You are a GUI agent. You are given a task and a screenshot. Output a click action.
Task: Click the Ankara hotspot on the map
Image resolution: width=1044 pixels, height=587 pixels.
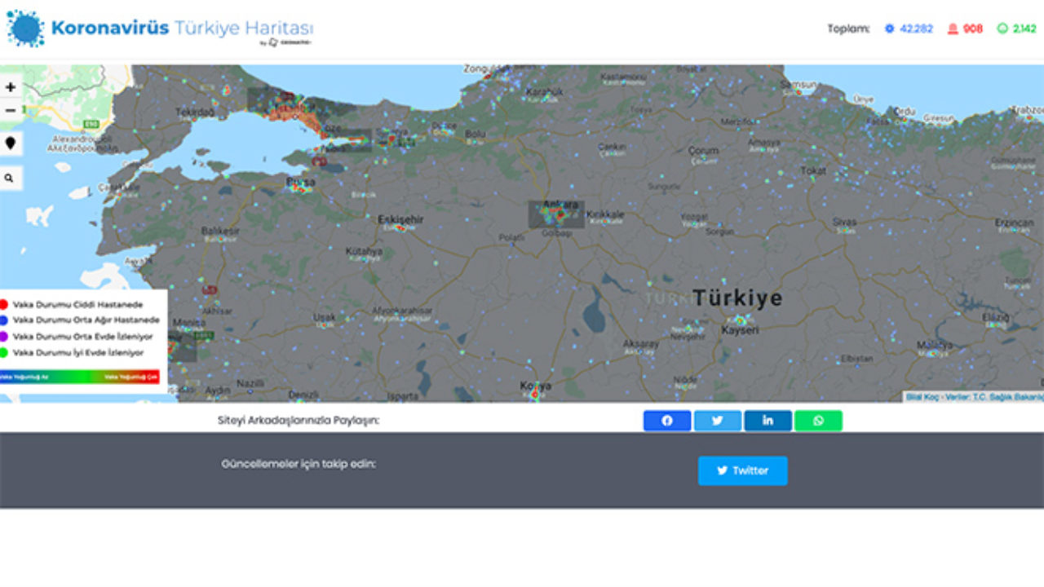tap(558, 214)
